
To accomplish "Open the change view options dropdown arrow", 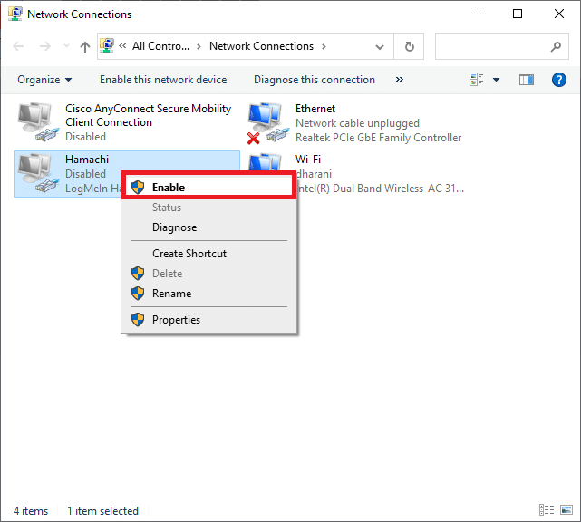I will (x=496, y=80).
